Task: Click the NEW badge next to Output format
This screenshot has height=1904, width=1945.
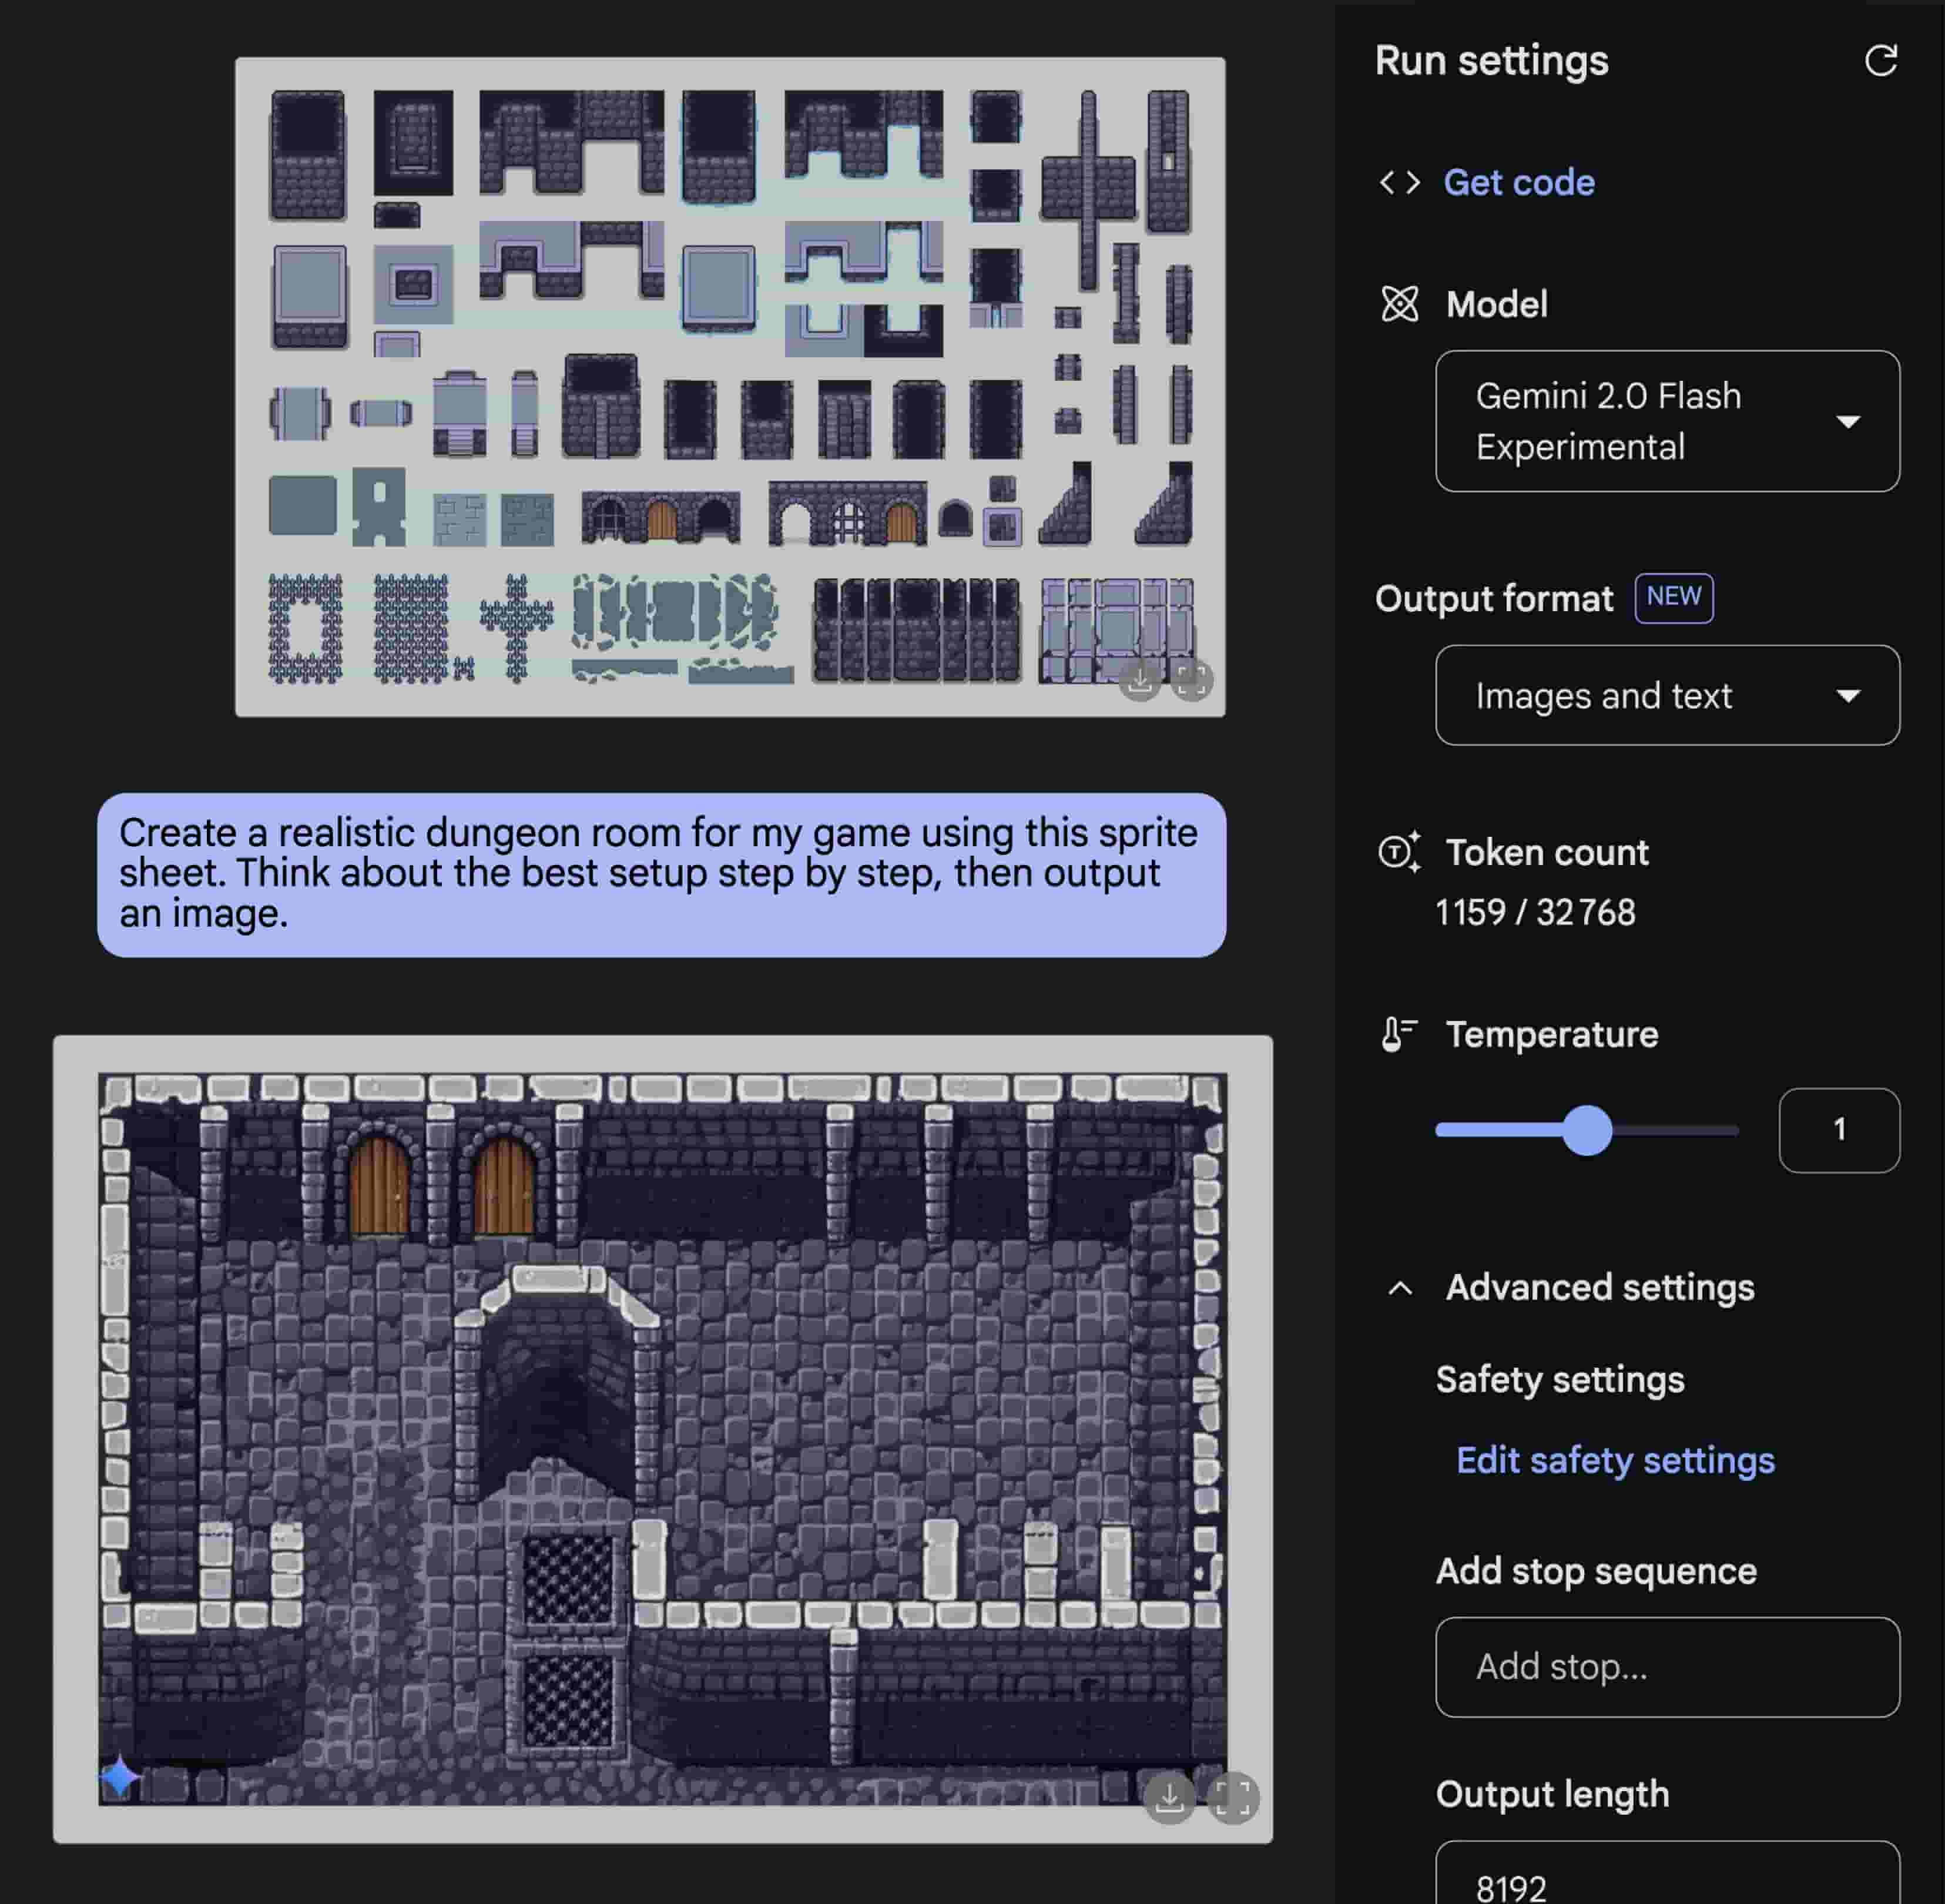Action: 1673,597
